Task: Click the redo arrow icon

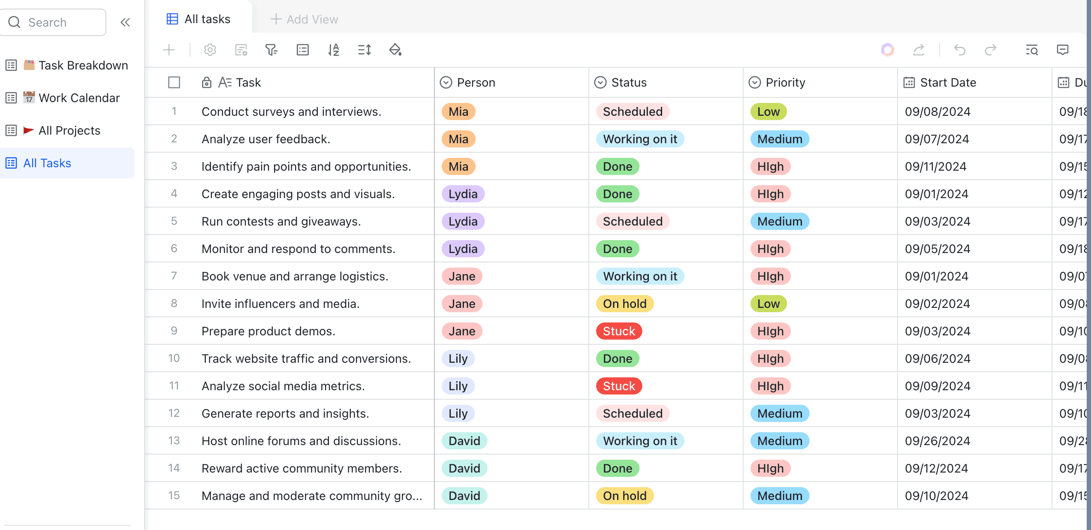Action: [990, 50]
